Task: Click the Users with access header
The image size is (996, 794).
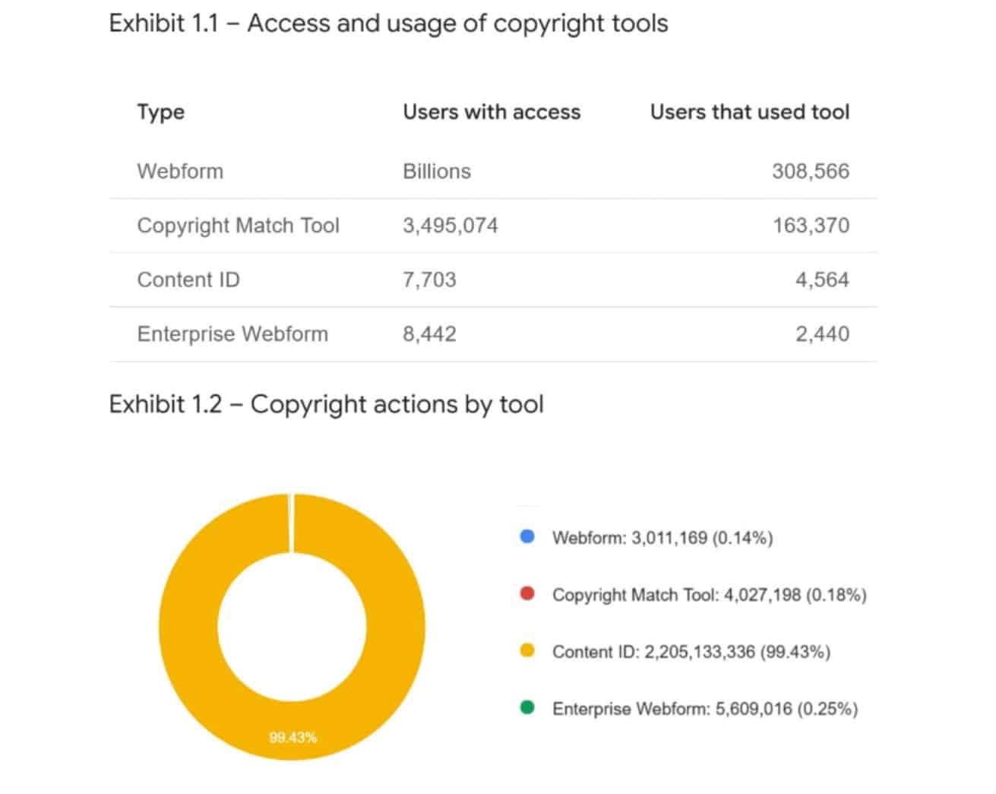Action: [x=492, y=112]
